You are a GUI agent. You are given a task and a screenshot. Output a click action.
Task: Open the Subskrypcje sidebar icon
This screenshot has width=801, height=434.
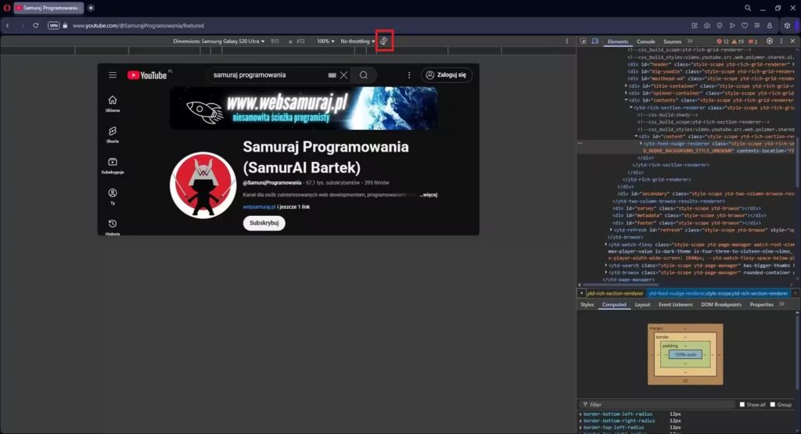click(113, 166)
